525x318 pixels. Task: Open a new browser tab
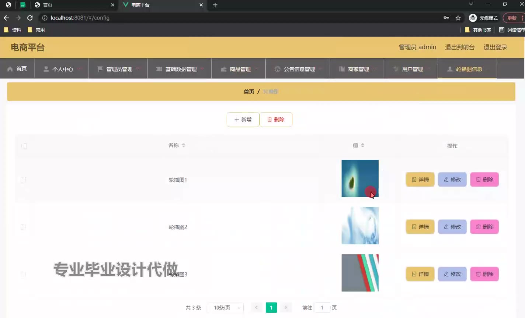coord(215,5)
